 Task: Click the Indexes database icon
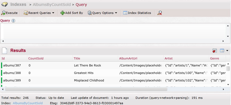tap(5, 5)
